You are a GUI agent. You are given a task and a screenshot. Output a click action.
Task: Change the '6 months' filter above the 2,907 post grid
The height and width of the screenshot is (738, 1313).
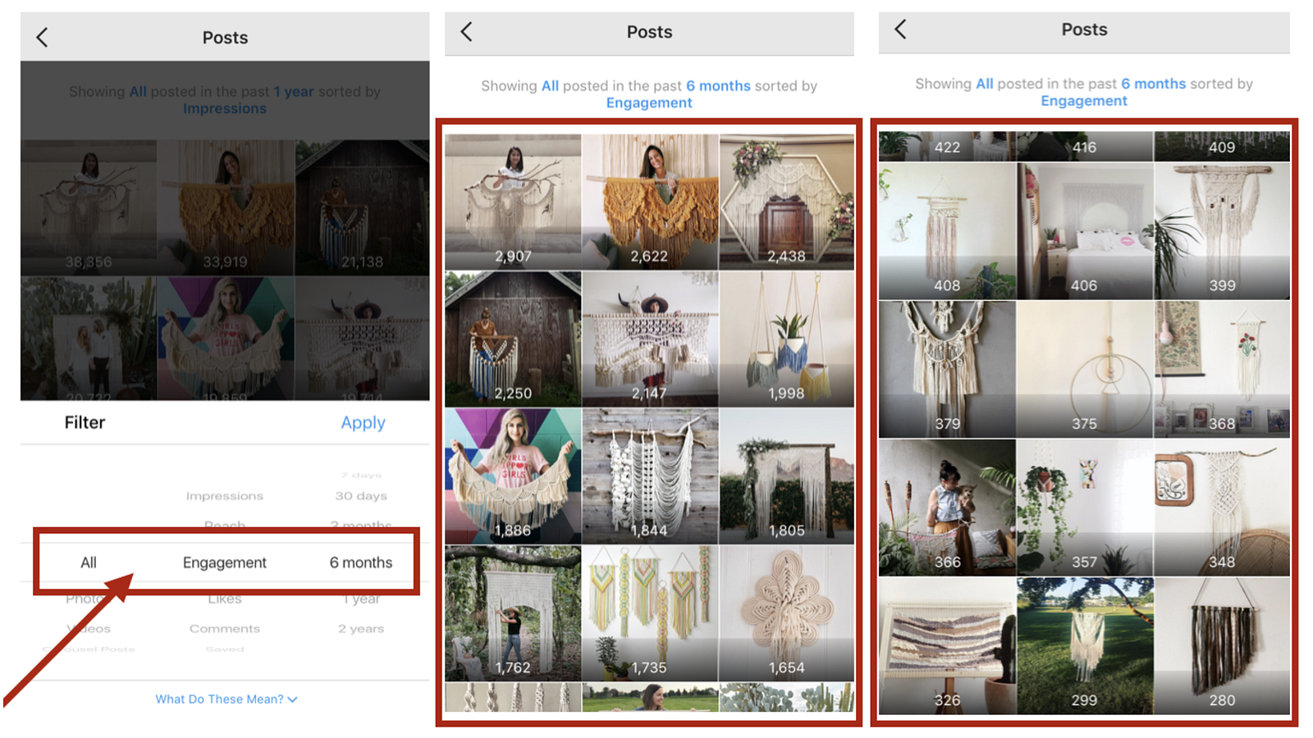coord(718,86)
